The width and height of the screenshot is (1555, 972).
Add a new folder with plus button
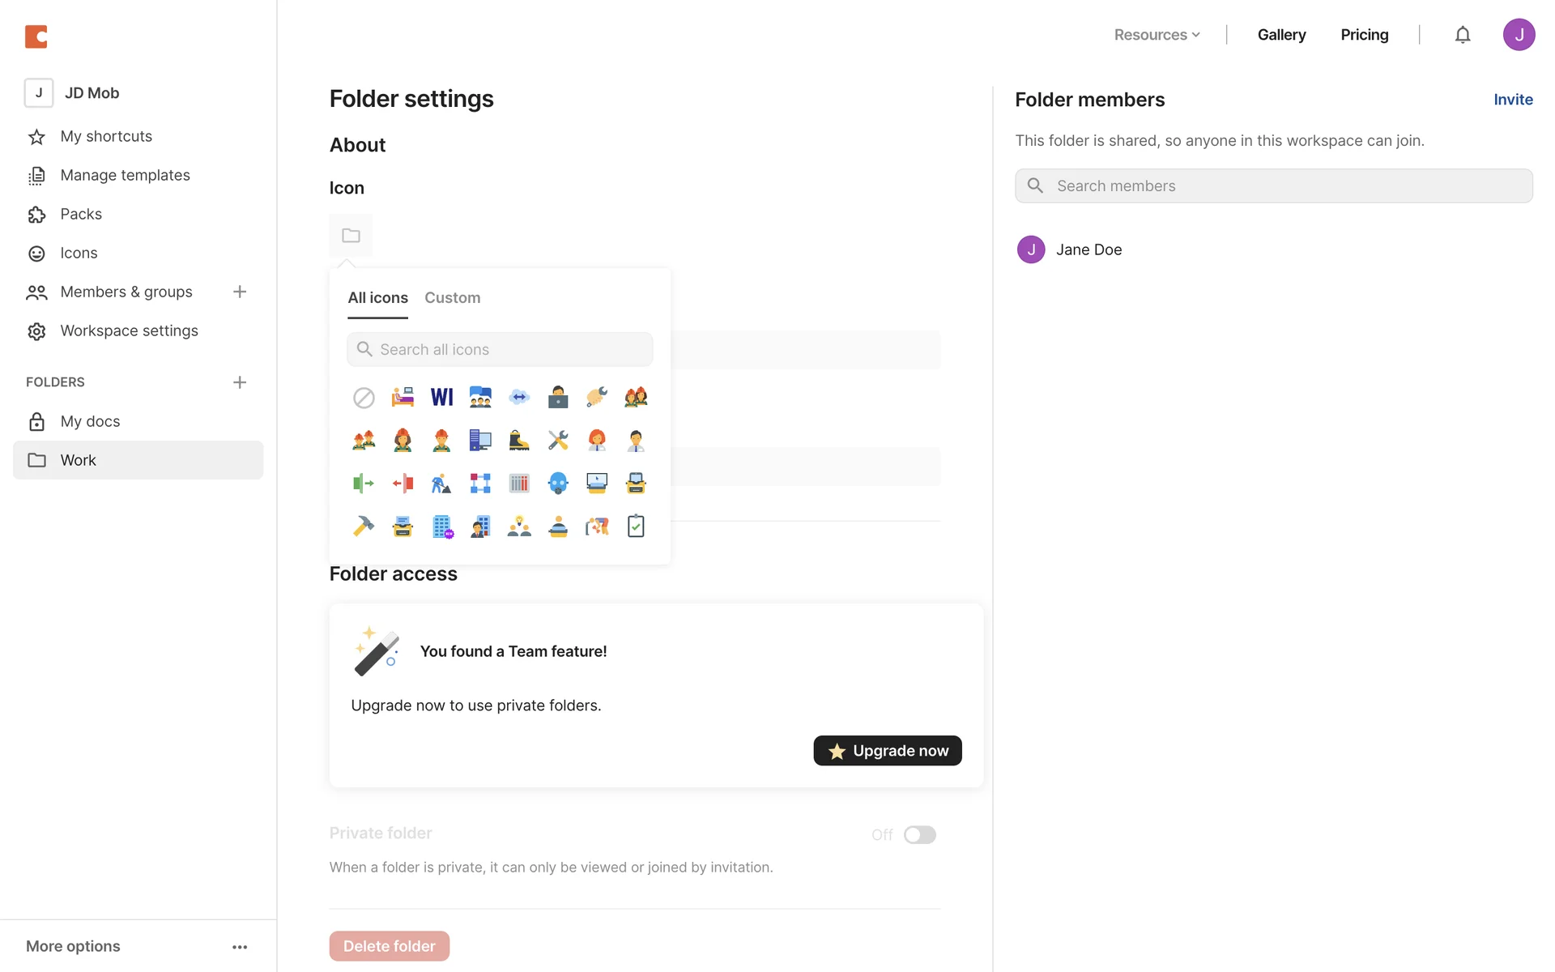(240, 382)
